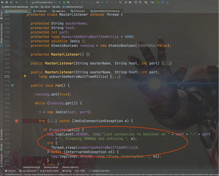Open settings with the wrench icon
The width and height of the screenshot is (219, 176).
pyautogui.click(x=126, y=2)
